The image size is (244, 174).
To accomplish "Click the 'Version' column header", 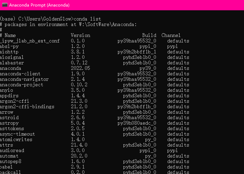I will (81, 35).
